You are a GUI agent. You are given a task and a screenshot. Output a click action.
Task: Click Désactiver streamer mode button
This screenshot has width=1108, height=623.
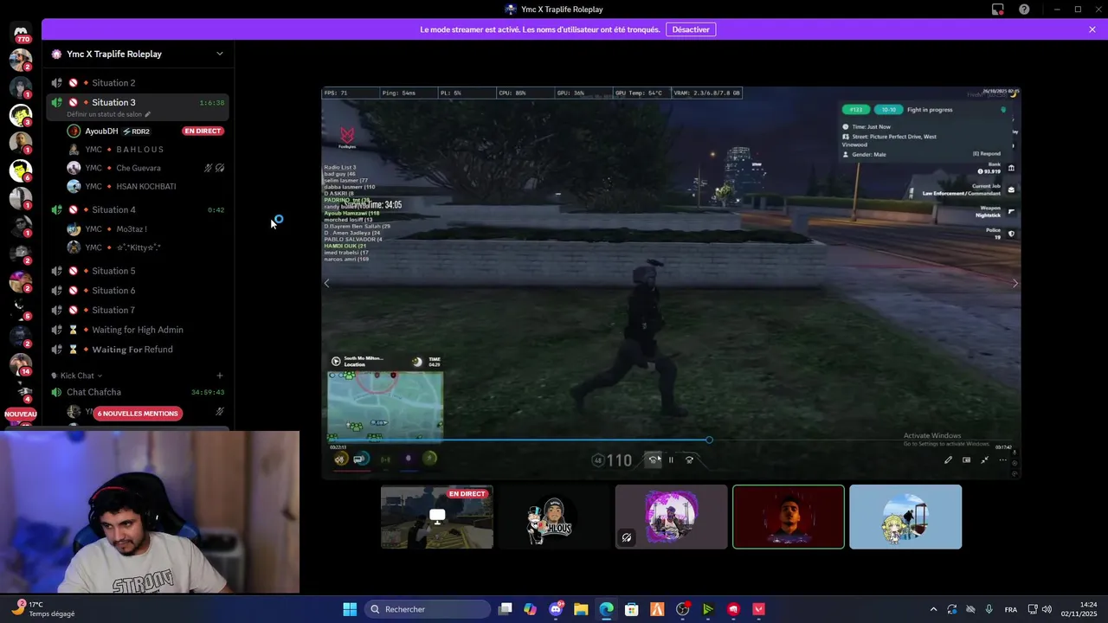click(x=691, y=29)
